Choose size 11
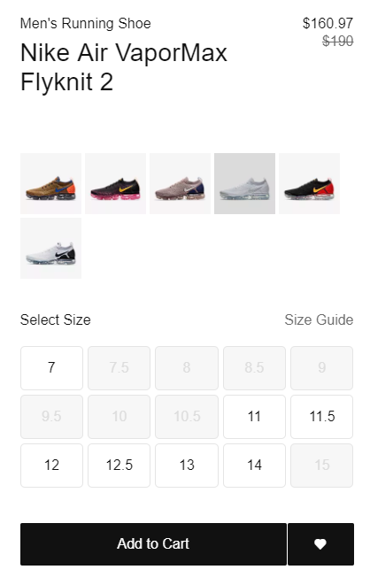The image size is (370, 585). click(254, 417)
